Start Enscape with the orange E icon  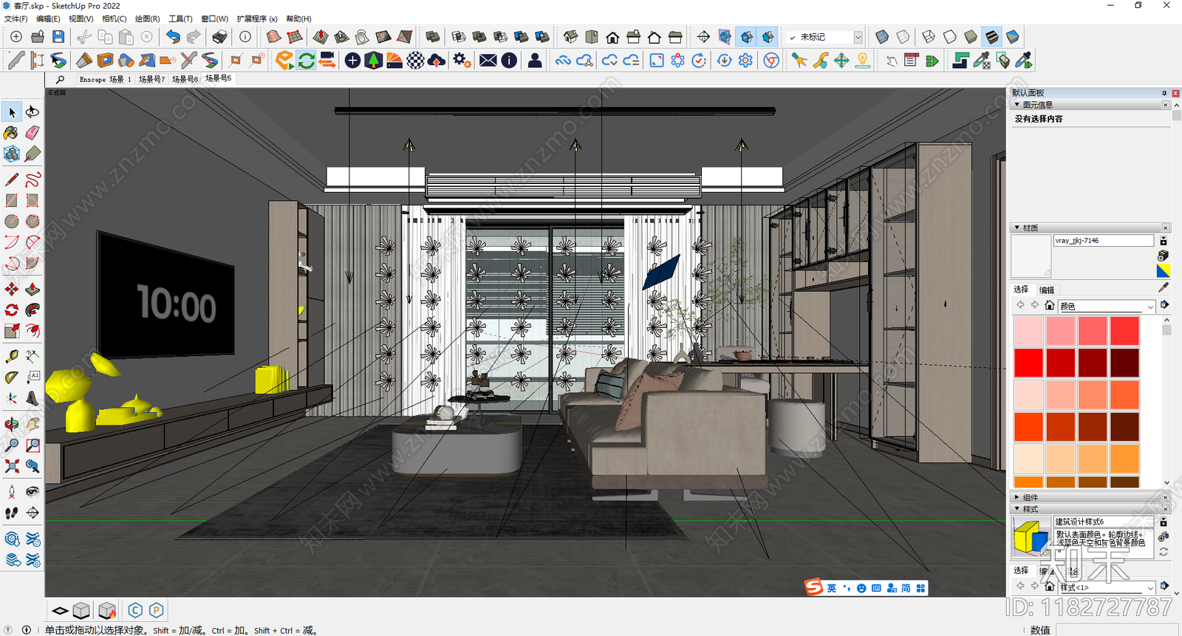(x=284, y=61)
